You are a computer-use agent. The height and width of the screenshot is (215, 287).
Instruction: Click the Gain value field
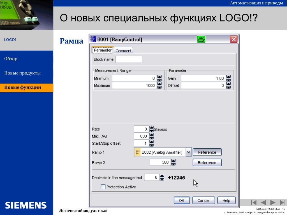[x=203, y=78]
